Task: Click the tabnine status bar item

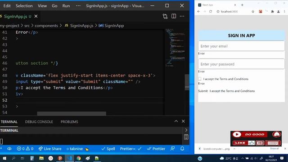Action: click(77, 149)
